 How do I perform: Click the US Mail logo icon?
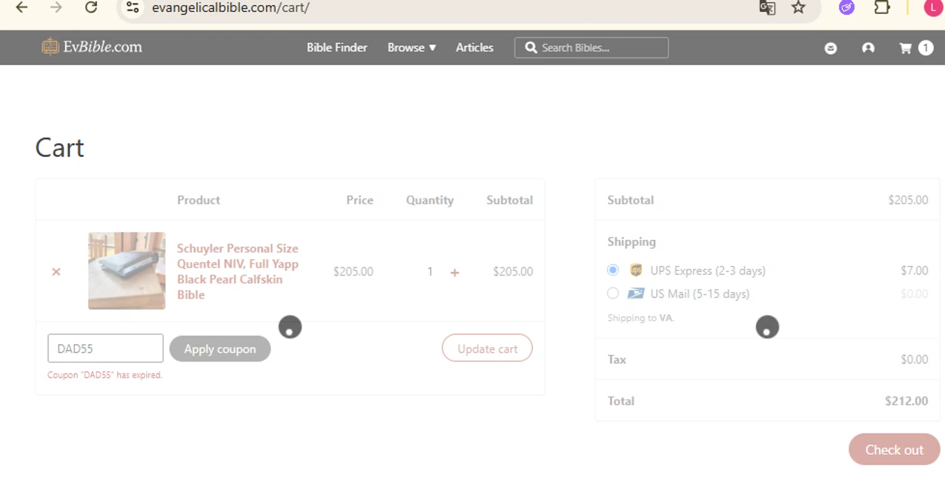(x=636, y=293)
